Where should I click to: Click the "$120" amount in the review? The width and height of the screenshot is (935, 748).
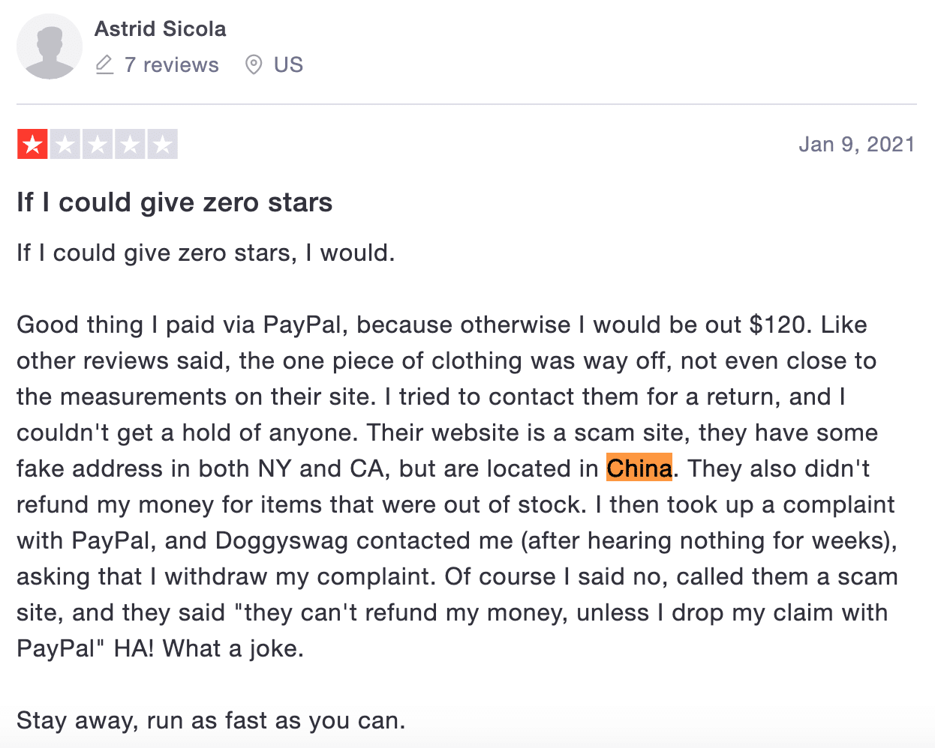(781, 325)
